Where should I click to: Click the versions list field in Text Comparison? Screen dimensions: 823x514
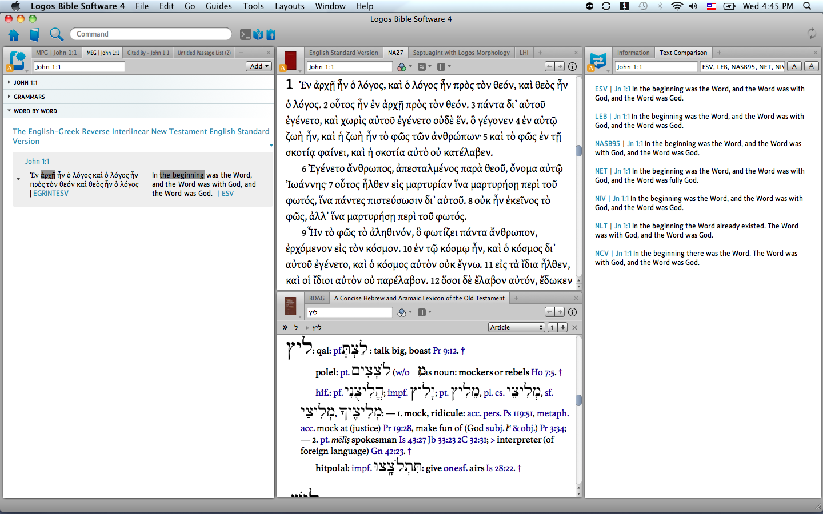point(742,67)
